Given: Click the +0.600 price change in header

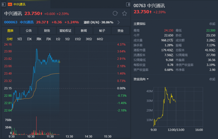Looking at the screenshot, I should tap(50, 14).
